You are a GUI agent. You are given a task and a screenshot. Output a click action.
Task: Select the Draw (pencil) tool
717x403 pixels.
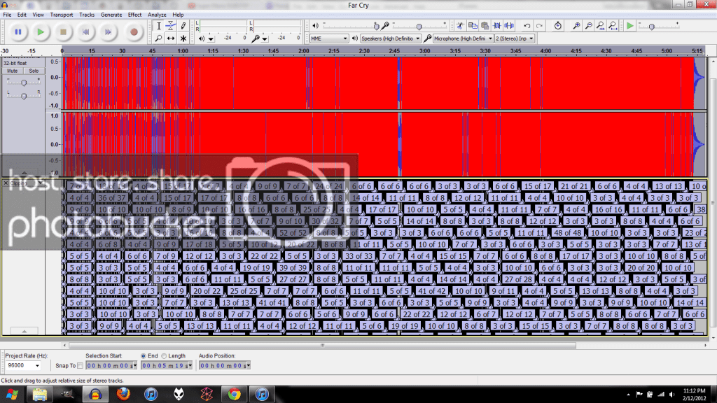click(x=183, y=26)
